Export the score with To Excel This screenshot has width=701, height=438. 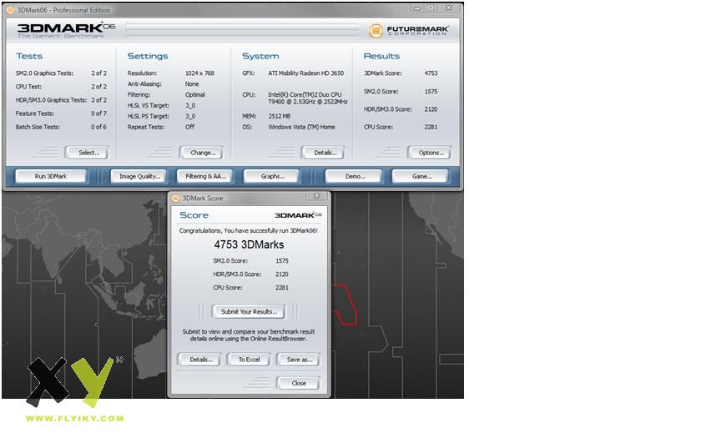pos(249,360)
